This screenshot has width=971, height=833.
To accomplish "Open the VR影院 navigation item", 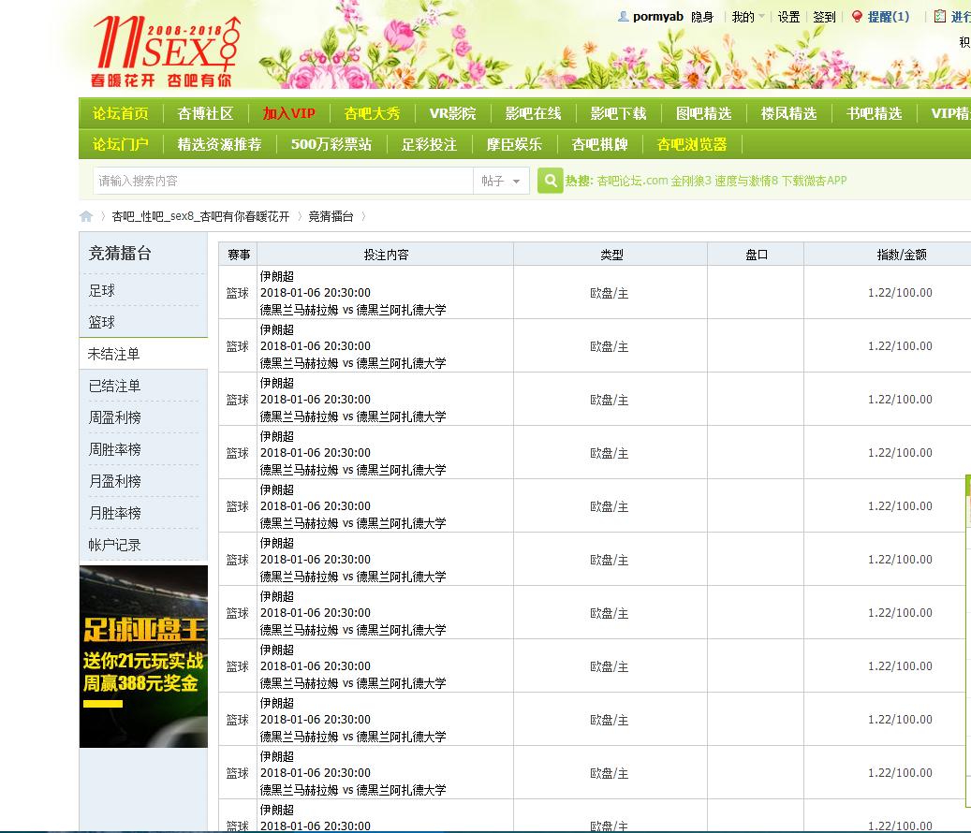I will 452,113.
